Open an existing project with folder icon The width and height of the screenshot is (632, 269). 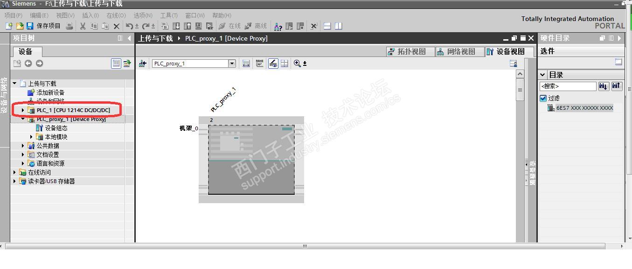(x=20, y=26)
